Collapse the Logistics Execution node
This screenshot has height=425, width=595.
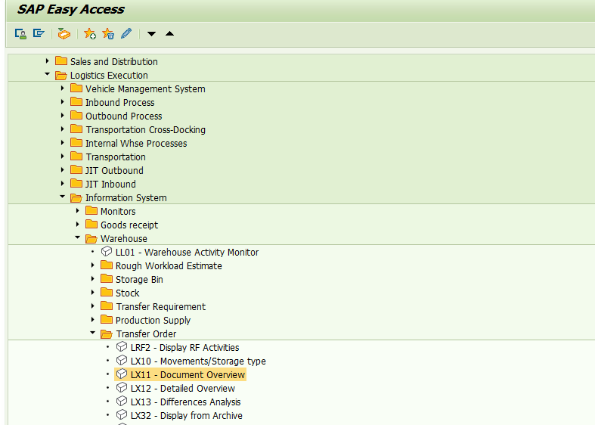point(48,75)
